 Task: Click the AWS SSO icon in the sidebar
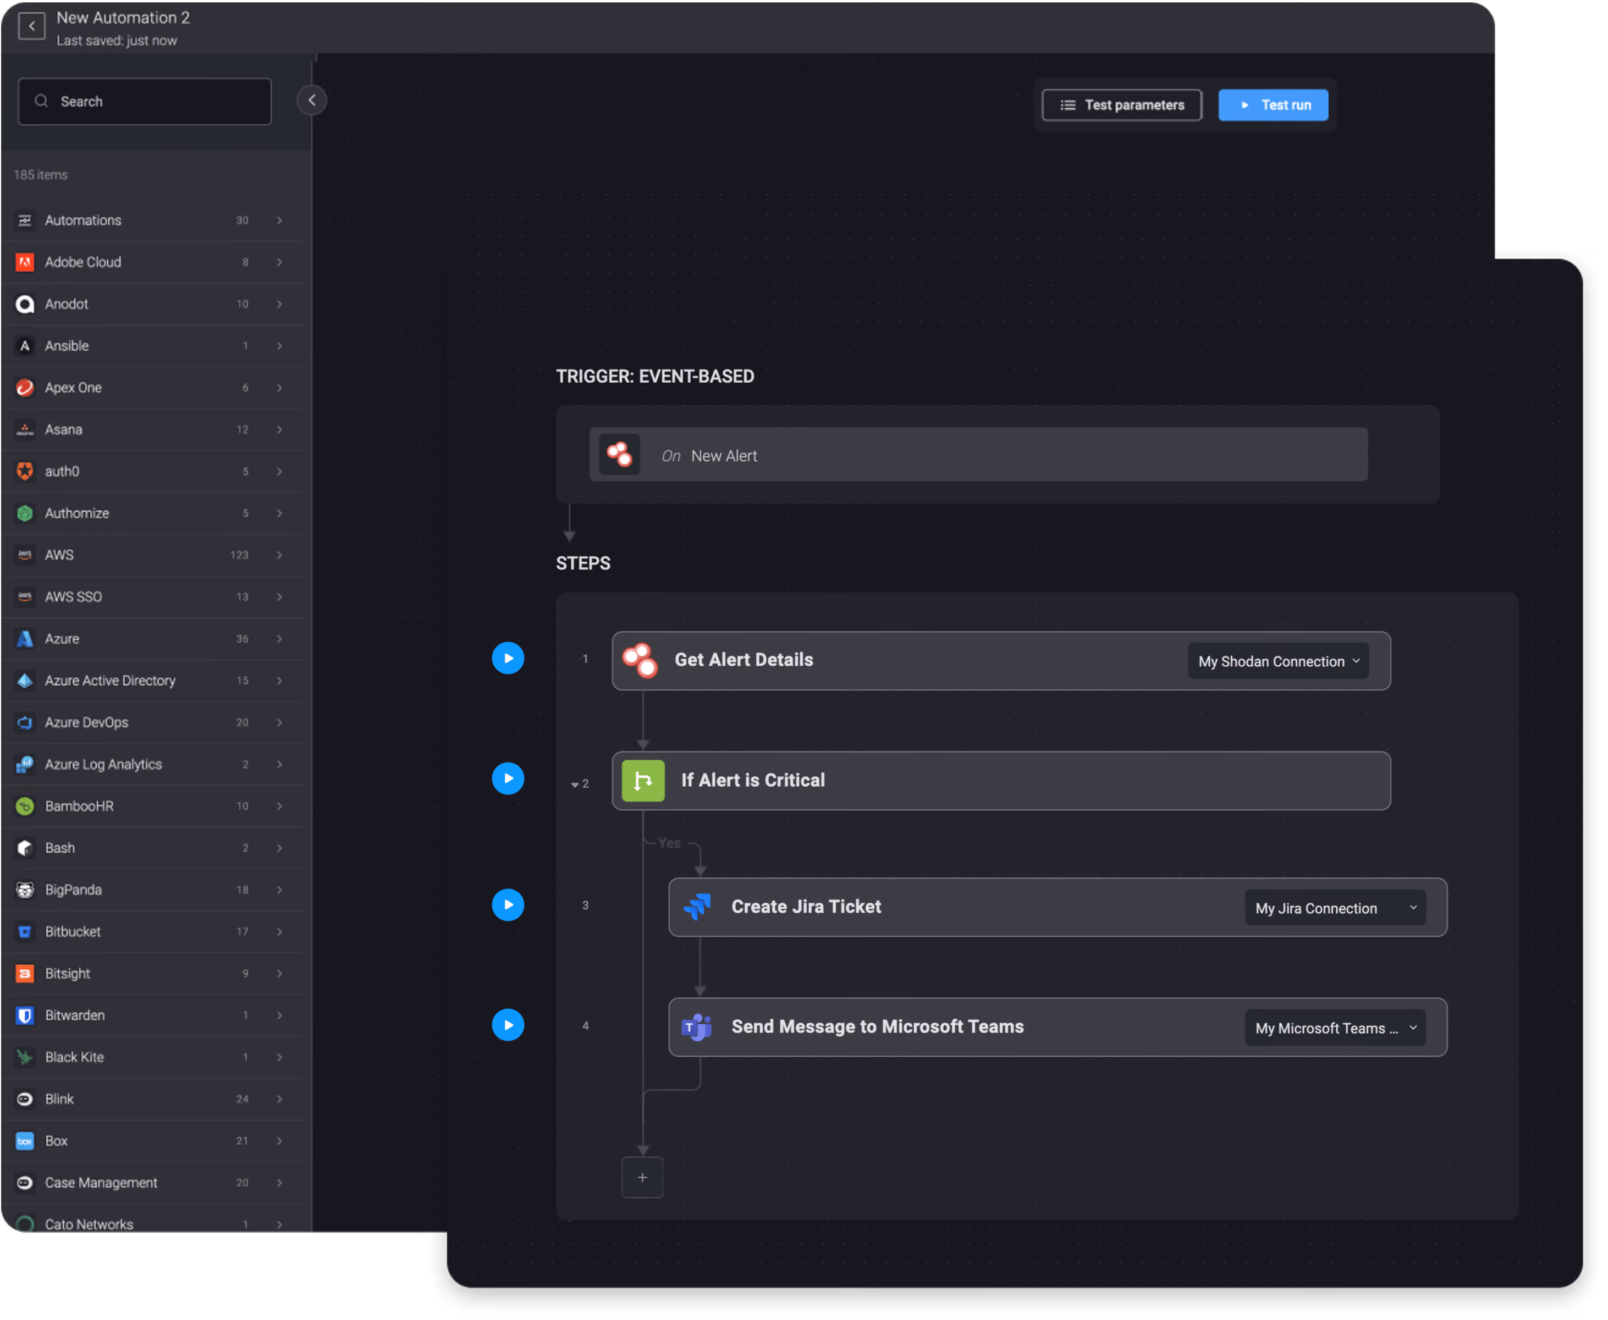point(25,597)
